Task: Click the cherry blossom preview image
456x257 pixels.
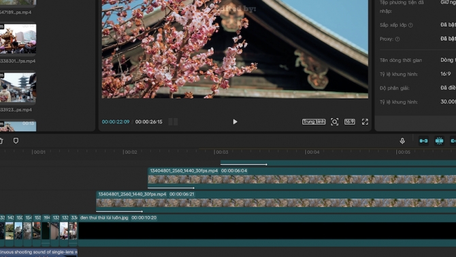Action: click(235, 49)
